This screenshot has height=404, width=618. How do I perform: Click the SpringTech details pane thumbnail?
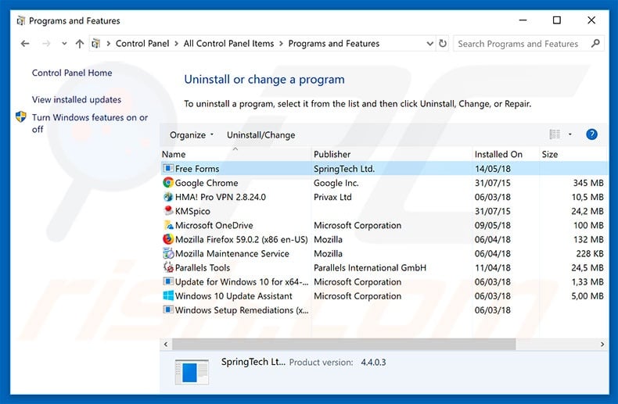[192, 372]
